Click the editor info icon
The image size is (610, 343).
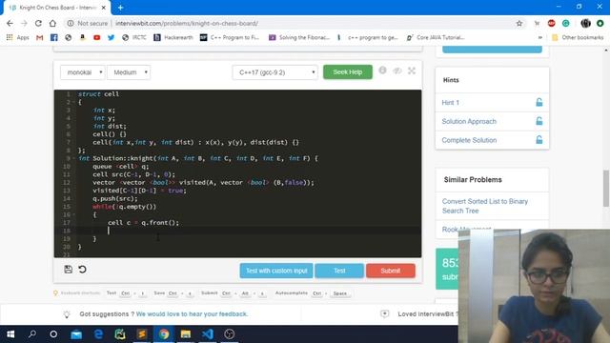coord(383,70)
